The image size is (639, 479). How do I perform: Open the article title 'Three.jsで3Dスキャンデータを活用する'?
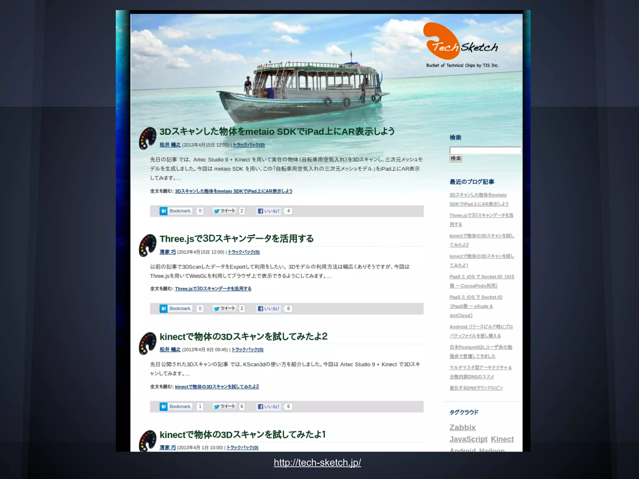point(237,239)
